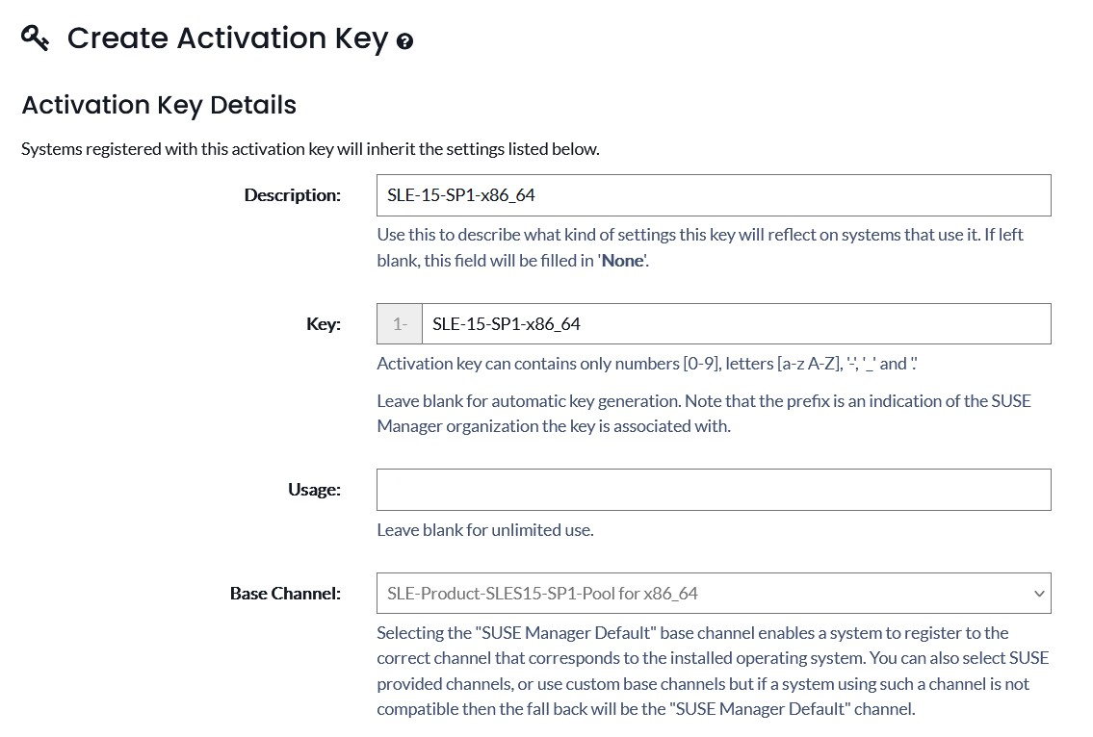Click into the Key text field

click(736, 324)
